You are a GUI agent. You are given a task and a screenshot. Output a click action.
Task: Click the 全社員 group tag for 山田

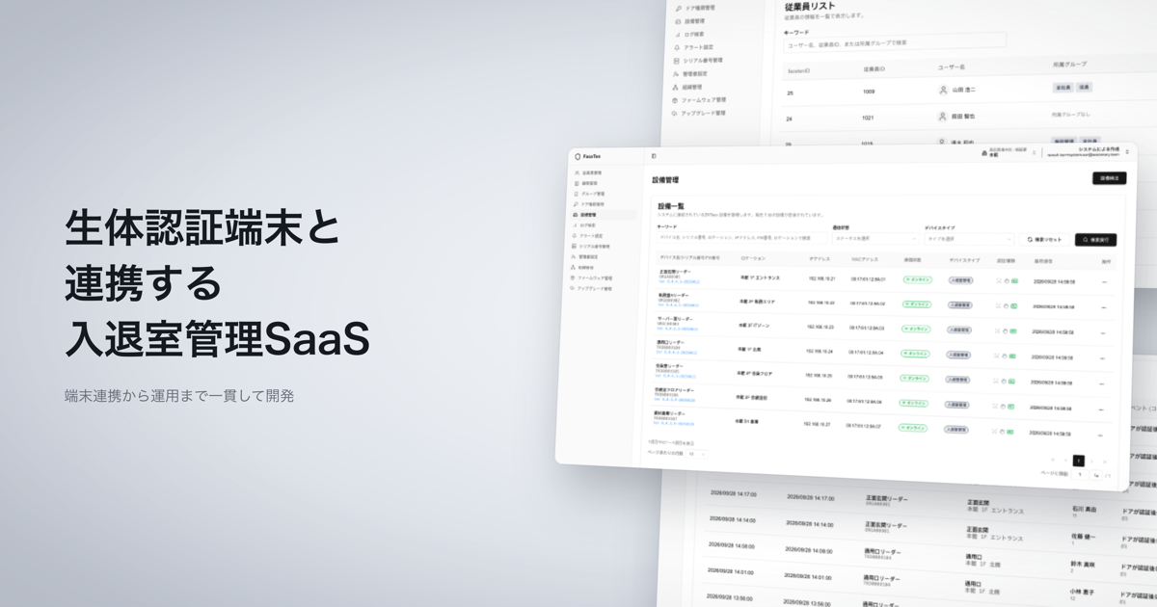[1063, 88]
